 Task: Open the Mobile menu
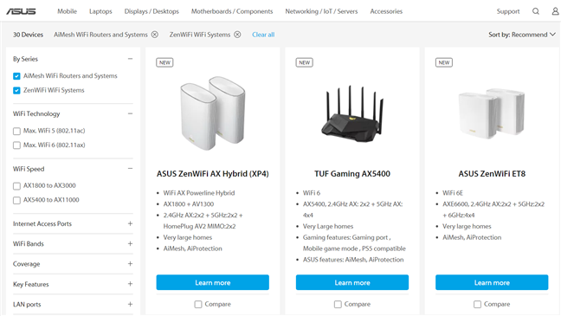tap(67, 11)
